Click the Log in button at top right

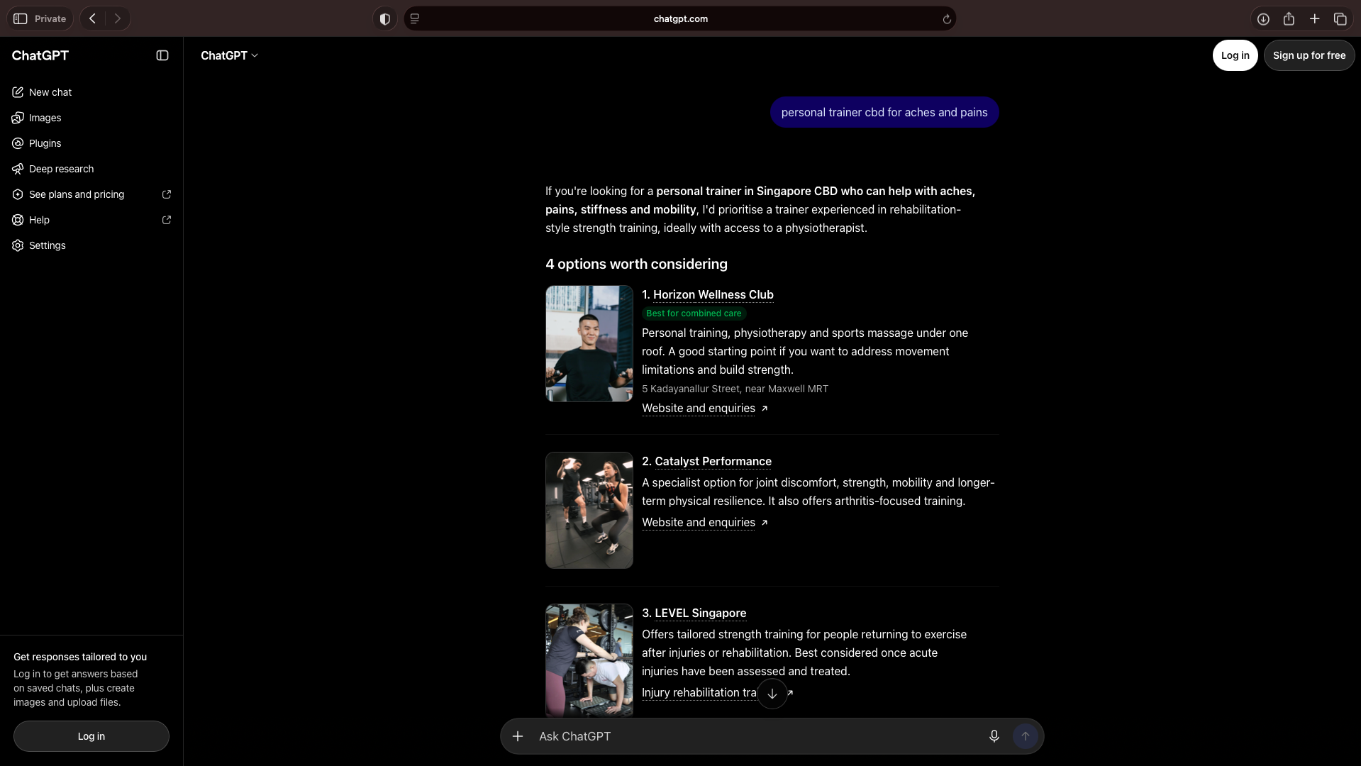coord(1235,55)
